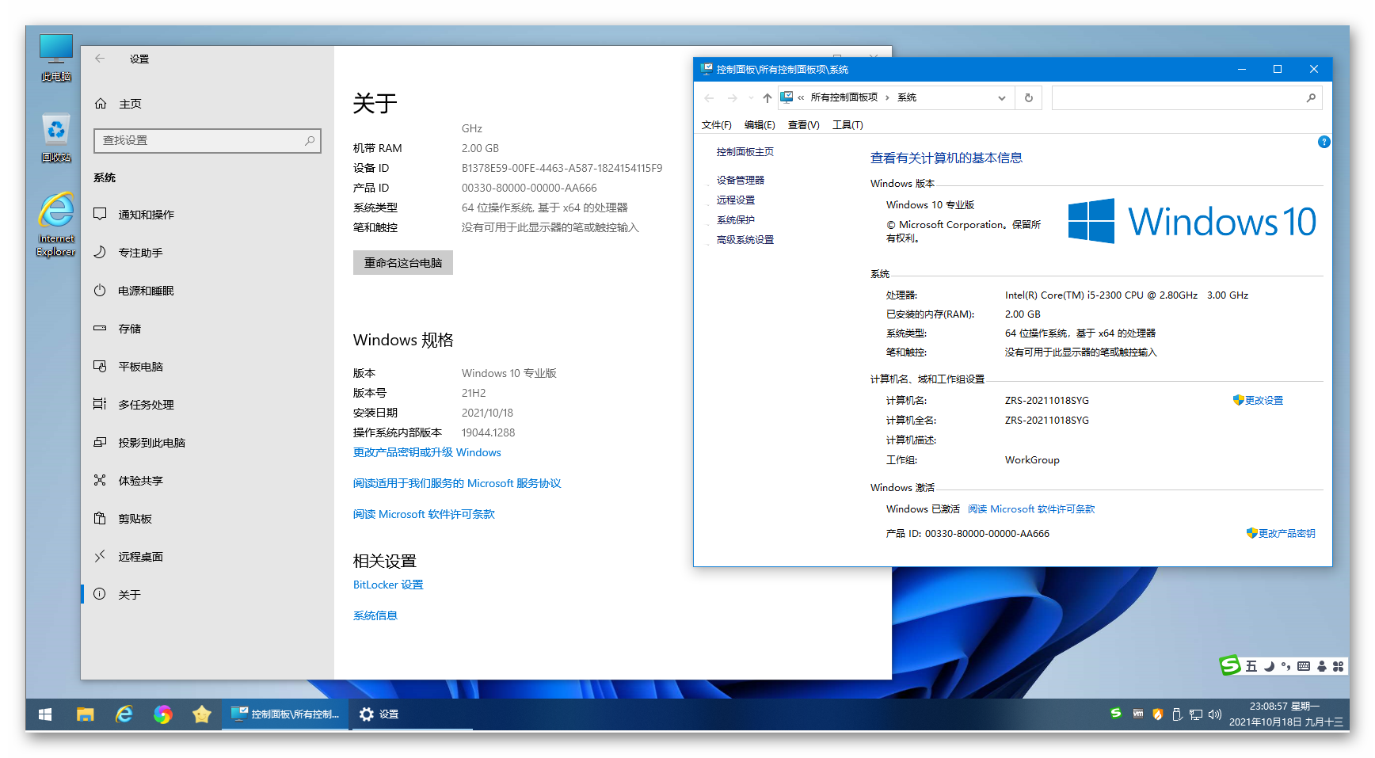
Task: Click IME toolbox four-squares icon
Action: 1339,666
